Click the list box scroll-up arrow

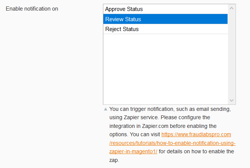(231, 8)
